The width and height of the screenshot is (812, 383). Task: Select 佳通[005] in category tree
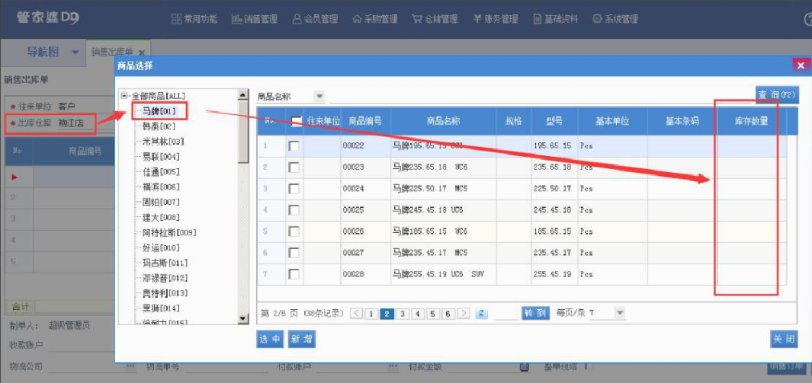(x=161, y=171)
